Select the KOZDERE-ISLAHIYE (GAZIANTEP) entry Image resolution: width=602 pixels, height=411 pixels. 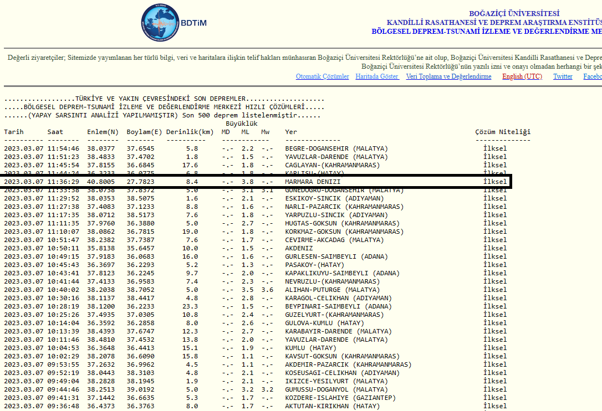pos(340,398)
